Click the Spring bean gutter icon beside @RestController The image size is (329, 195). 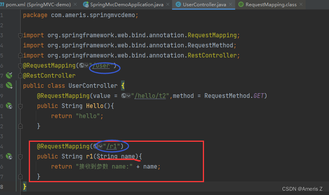coord(9,75)
